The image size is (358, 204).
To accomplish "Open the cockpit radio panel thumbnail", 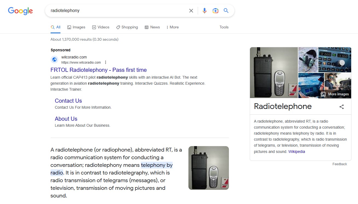I will click(335, 60).
